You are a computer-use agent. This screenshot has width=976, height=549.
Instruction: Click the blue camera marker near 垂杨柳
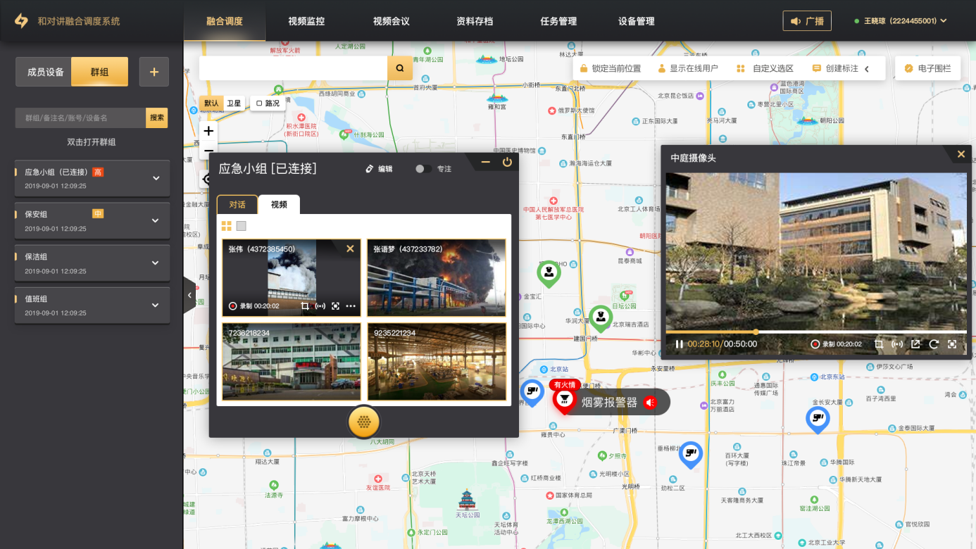point(691,454)
